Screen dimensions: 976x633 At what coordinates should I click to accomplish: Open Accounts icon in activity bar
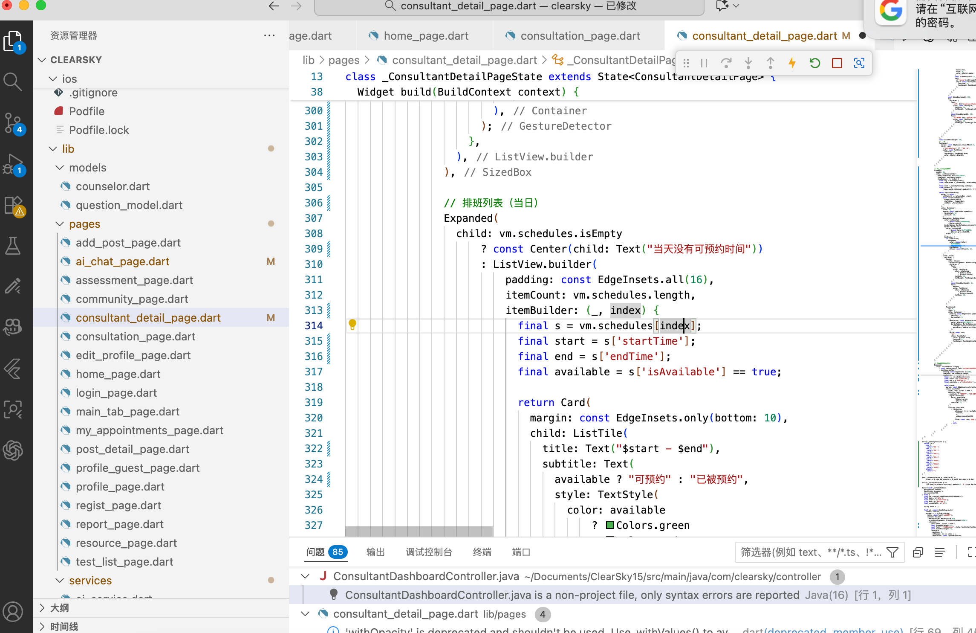[13, 611]
